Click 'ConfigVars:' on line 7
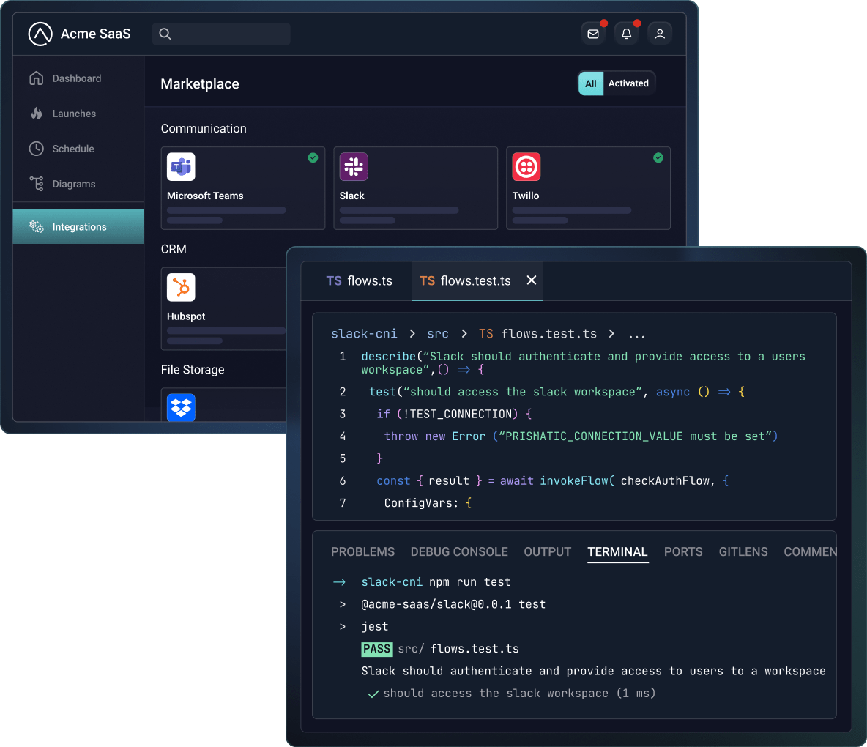The height and width of the screenshot is (747, 867). [x=421, y=503]
